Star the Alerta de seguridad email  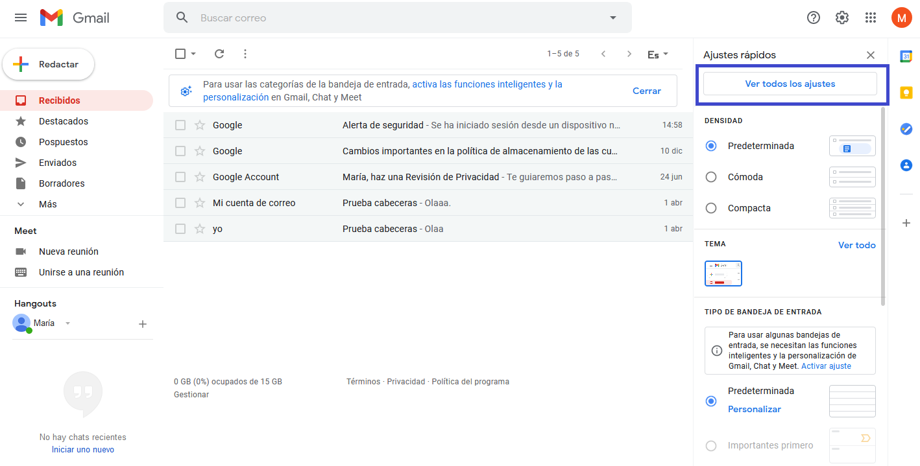tap(200, 125)
